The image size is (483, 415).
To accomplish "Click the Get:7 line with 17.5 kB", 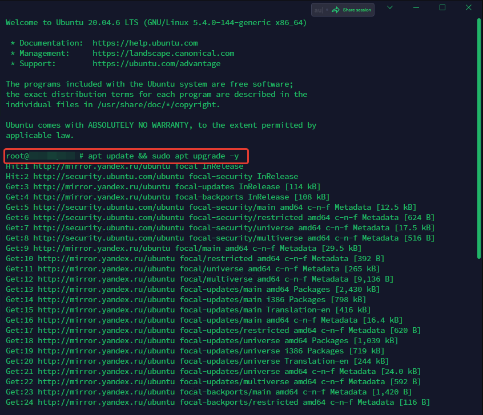I will [220, 227].
